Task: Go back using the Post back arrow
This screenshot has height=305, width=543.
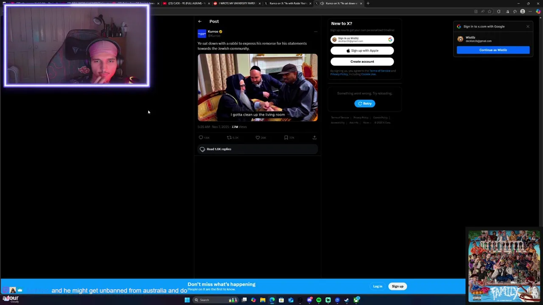Action: click(x=200, y=21)
